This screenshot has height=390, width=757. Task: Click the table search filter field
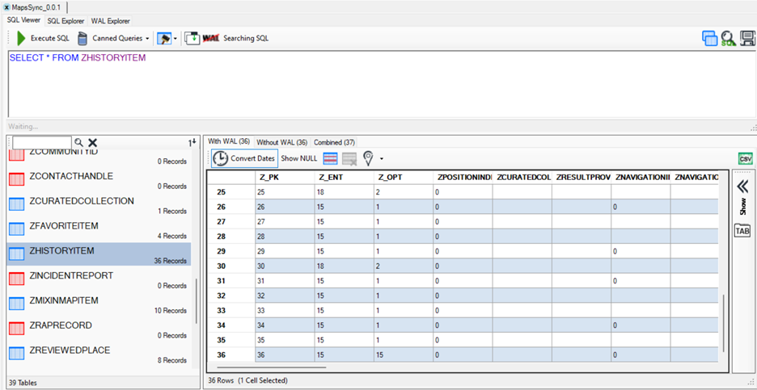tap(42, 142)
